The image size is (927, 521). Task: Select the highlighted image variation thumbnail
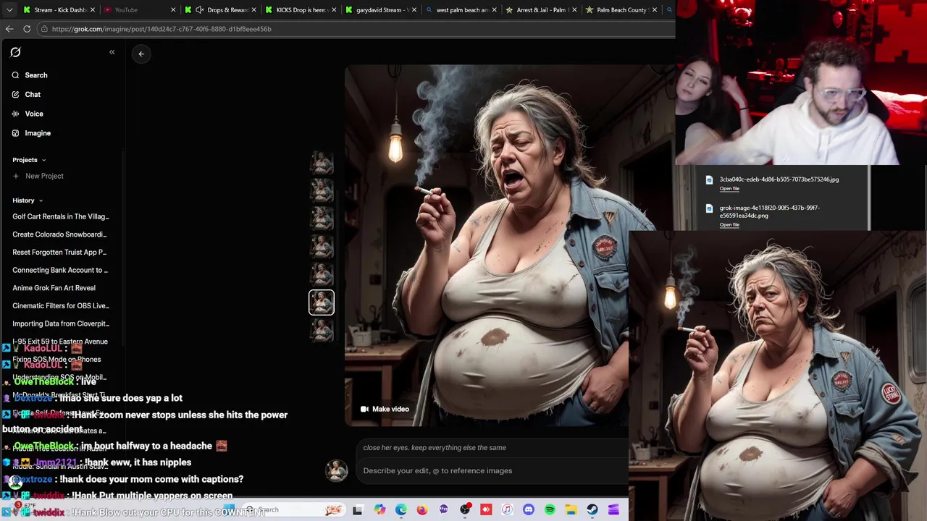tap(322, 302)
